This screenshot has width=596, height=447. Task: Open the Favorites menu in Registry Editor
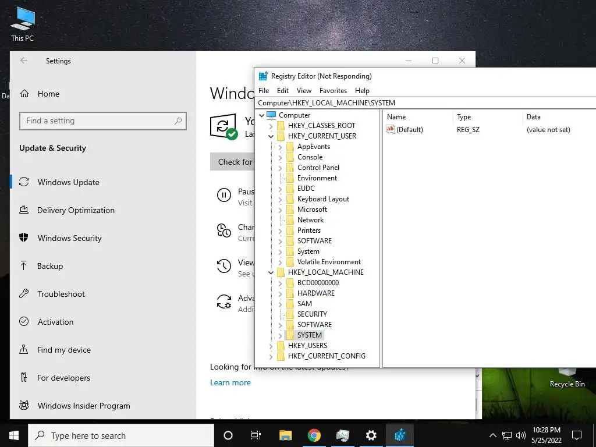[x=333, y=90]
